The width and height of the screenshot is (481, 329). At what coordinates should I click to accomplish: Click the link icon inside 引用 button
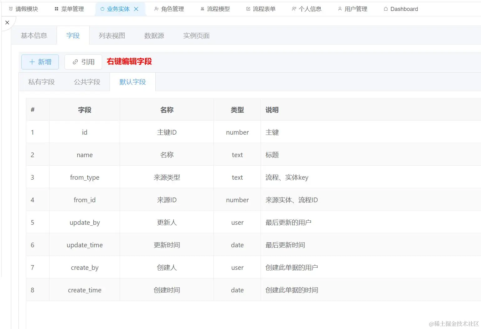tap(75, 62)
